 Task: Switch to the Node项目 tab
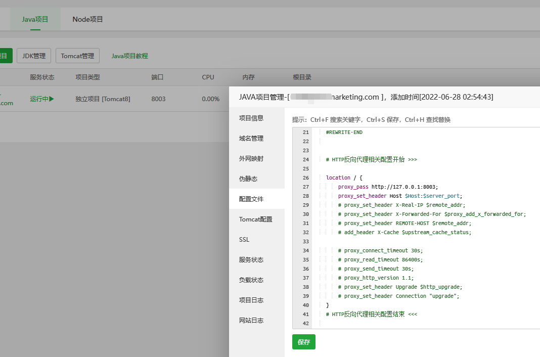(x=87, y=19)
